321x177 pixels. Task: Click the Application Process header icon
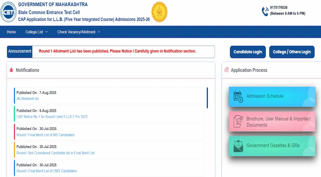pos(226,70)
